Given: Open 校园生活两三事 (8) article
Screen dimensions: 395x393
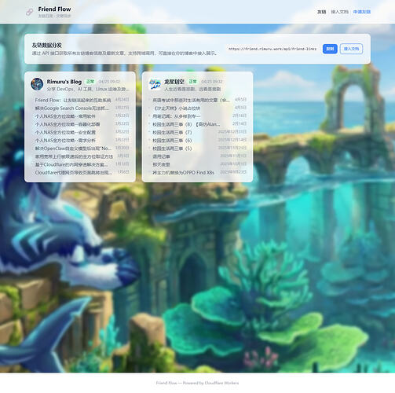Looking at the screenshot, I should pos(186,124).
